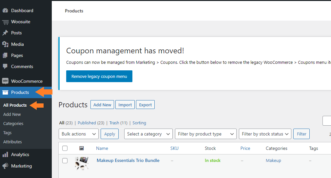Screen dimensions: 331x178
Task: Click the Products archive box icon
Action: coord(5,92)
